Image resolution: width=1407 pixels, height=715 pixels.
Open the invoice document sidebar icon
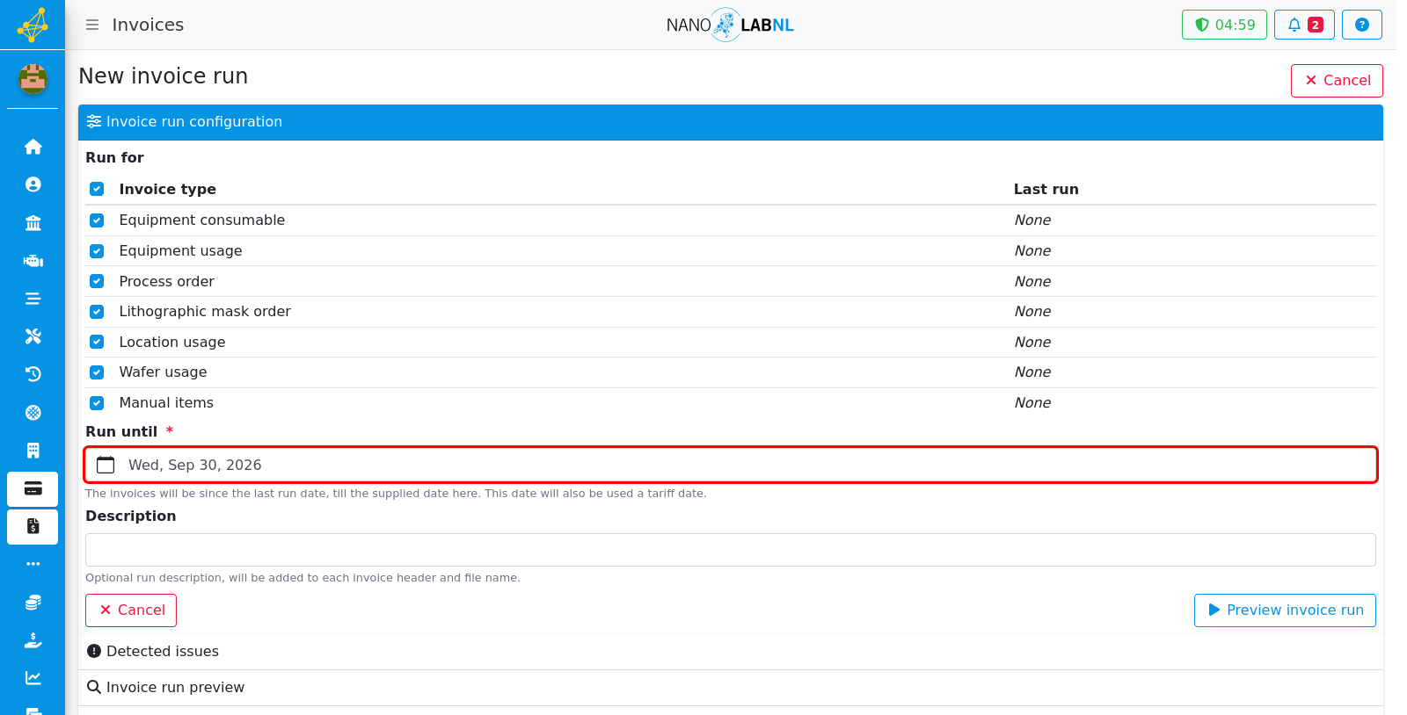(33, 527)
